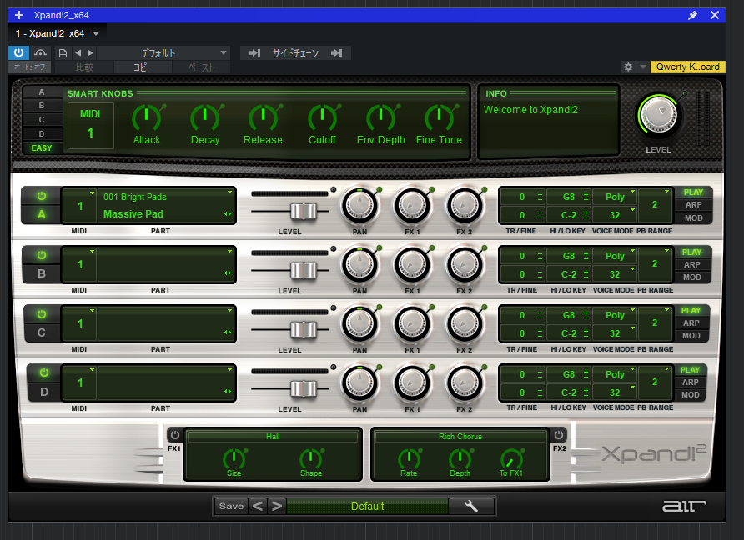
Task: Click part C level fader
Action: coord(304,329)
